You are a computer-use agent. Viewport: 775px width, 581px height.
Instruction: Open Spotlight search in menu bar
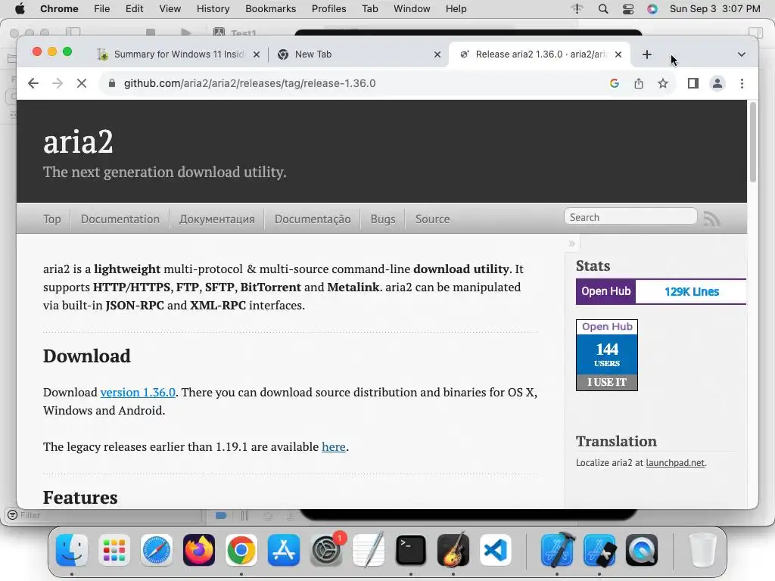[603, 9]
